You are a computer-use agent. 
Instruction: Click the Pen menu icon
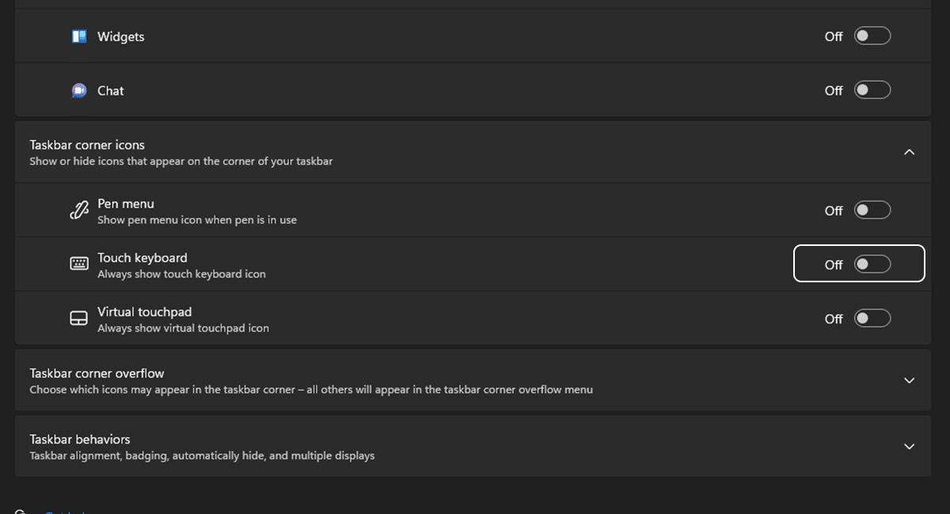click(x=79, y=210)
